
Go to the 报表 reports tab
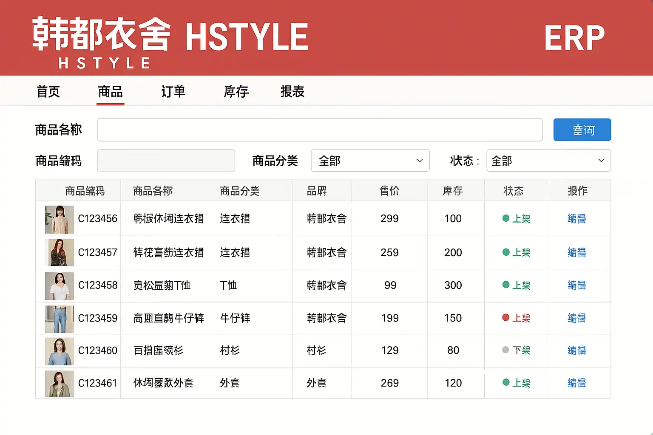(292, 91)
